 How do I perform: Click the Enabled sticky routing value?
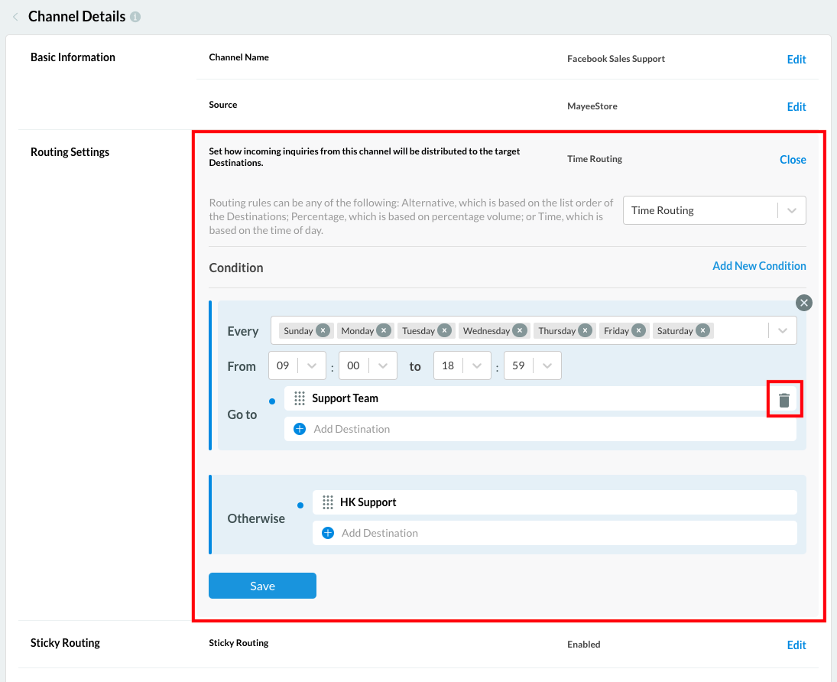pyautogui.click(x=583, y=645)
